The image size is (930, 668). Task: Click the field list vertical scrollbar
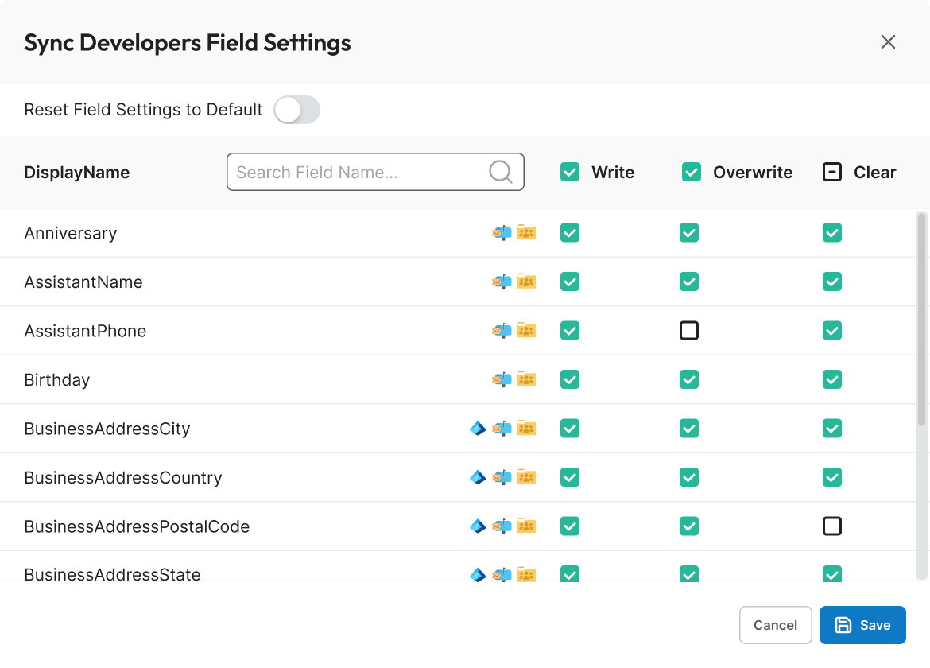coord(921,318)
